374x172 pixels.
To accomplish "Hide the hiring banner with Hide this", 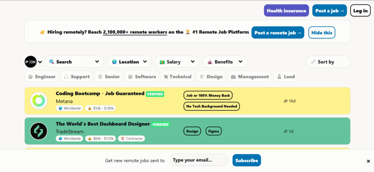I will (x=321, y=33).
